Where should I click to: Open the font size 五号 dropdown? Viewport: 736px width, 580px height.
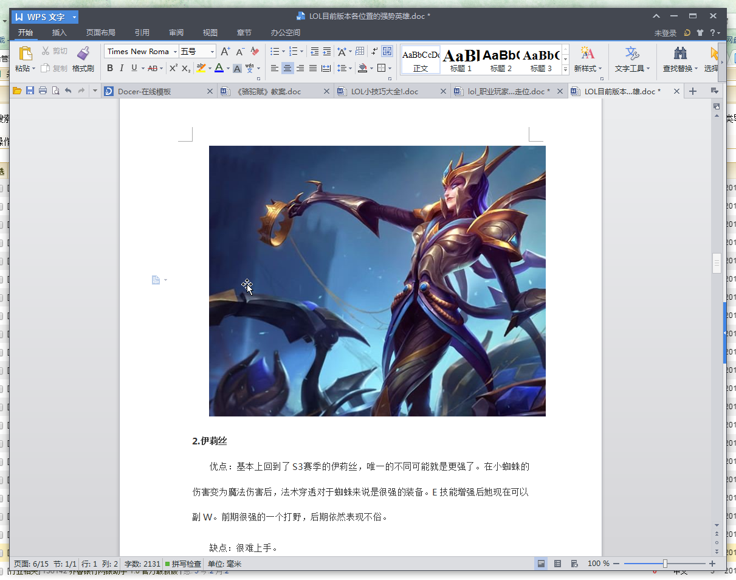212,52
